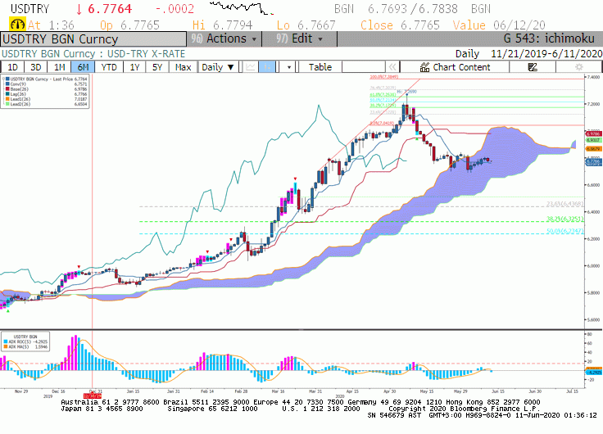Select the line chart type icon
Viewport: 603px width, 434px height.
coord(251,67)
